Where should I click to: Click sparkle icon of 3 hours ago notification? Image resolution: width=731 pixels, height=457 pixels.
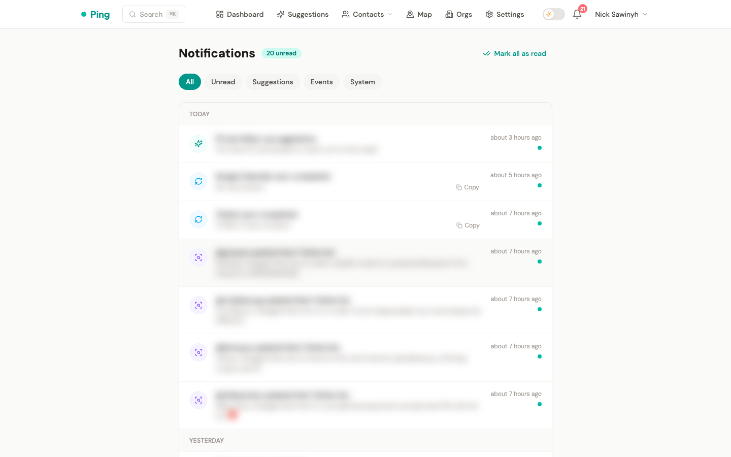(x=198, y=144)
